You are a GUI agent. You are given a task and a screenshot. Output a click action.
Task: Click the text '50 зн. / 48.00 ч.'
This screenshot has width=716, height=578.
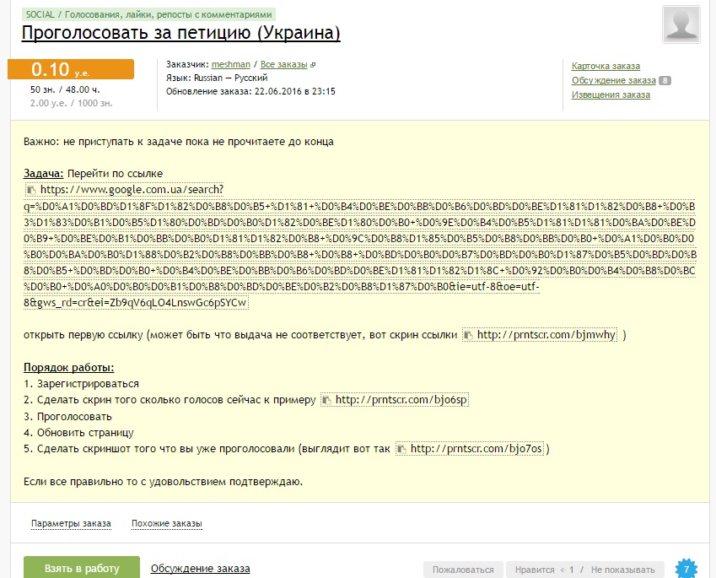click(x=65, y=89)
